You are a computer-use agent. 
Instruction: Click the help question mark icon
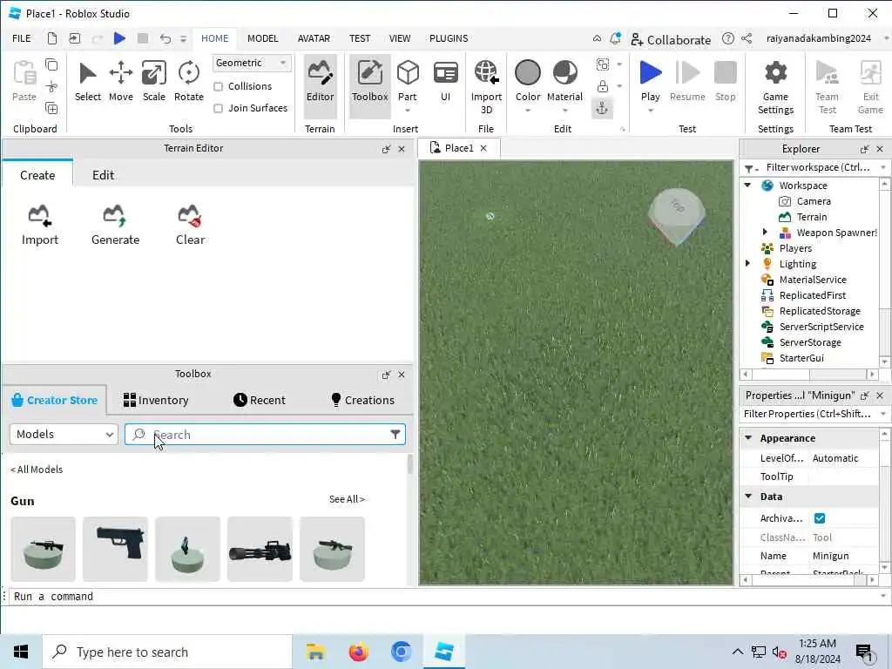(x=727, y=38)
